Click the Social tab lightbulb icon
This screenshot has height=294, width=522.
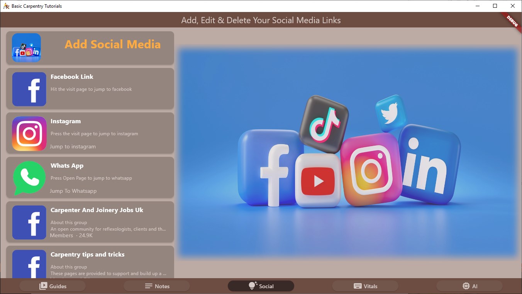point(253,286)
